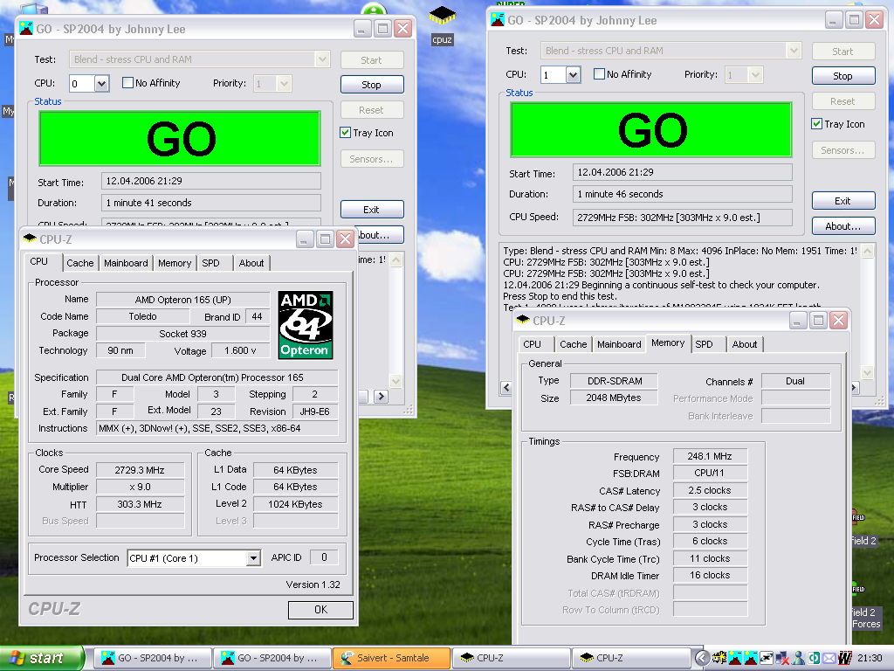The width and height of the screenshot is (894, 671).
Task: Click Start in CPU 1 SP2004 window
Action: click(x=842, y=52)
